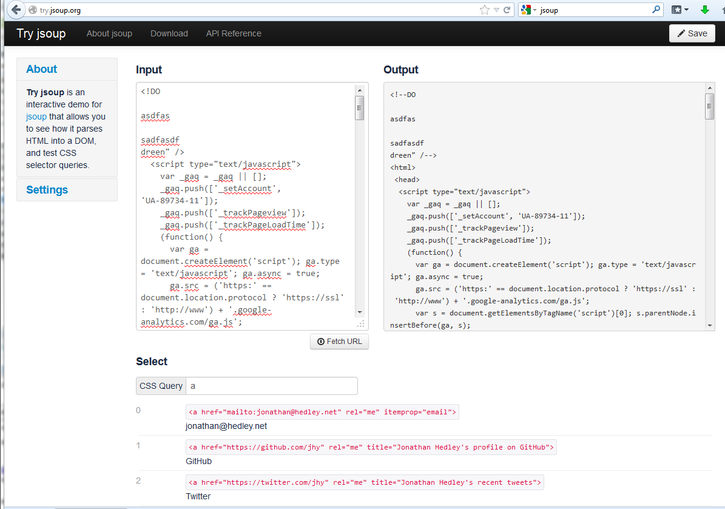725x509 pixels.
Task: Click the <head> line in Output
Action: (x=407, y=180)
